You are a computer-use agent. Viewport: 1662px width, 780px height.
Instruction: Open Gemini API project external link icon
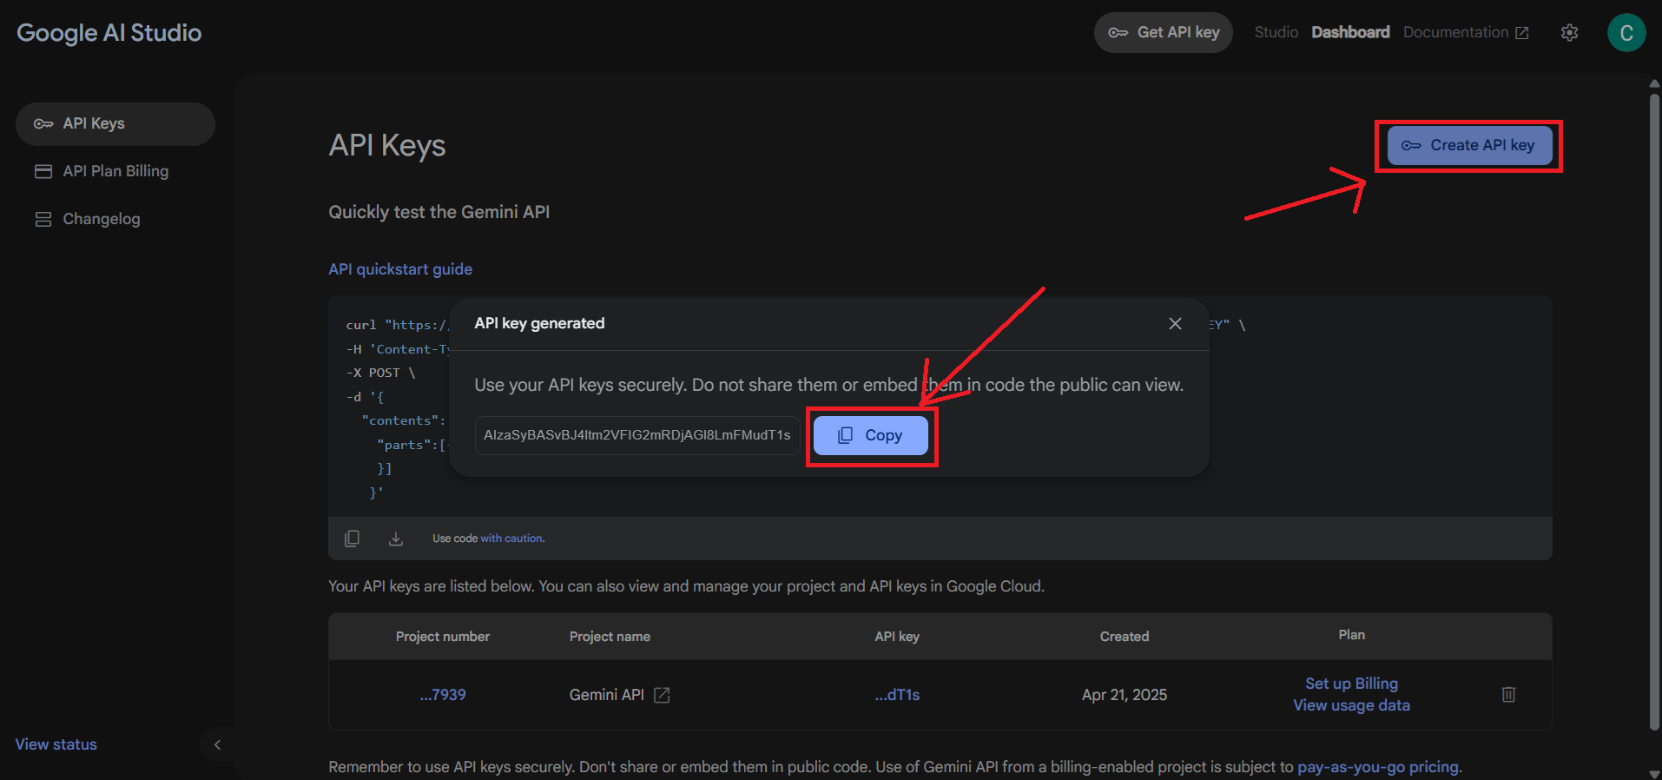[662, 695]
